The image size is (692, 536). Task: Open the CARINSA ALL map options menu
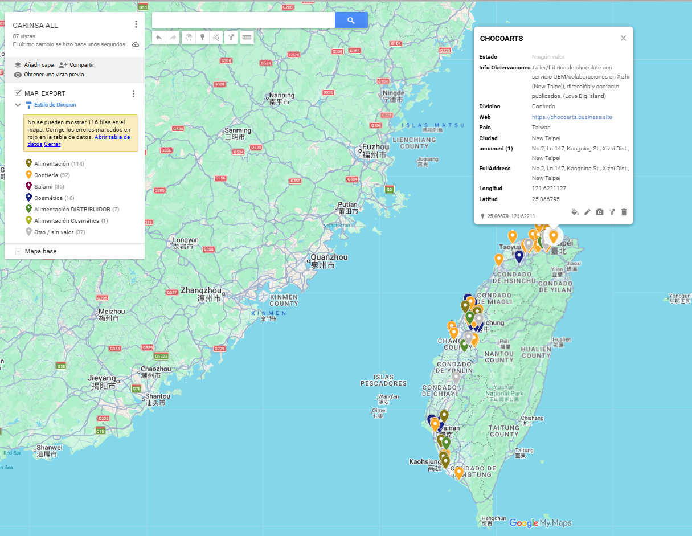coord(136,24)
